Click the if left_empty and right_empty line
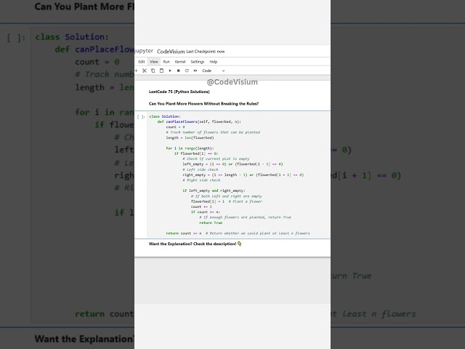The height and width of the screenshot is (349, 465). [214, 190]
